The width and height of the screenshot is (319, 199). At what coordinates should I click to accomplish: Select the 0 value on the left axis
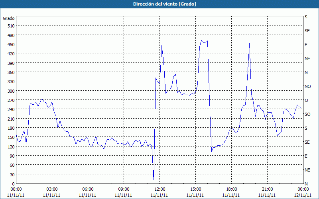click(14, 184)
